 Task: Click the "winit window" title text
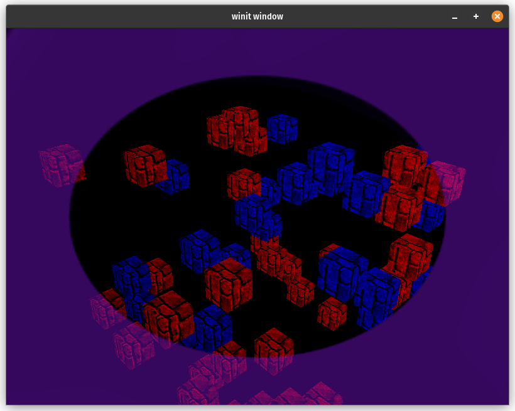pyautogui.click(x=257, y=16)
